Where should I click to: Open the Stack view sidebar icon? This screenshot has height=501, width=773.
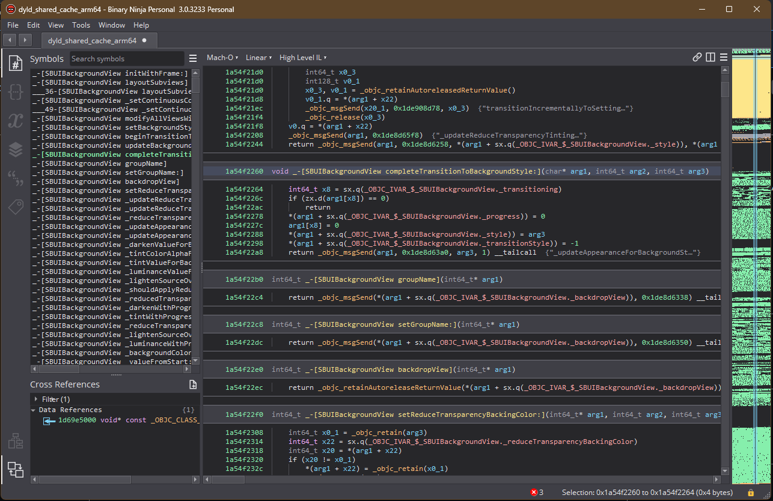(x=16, y=150)
